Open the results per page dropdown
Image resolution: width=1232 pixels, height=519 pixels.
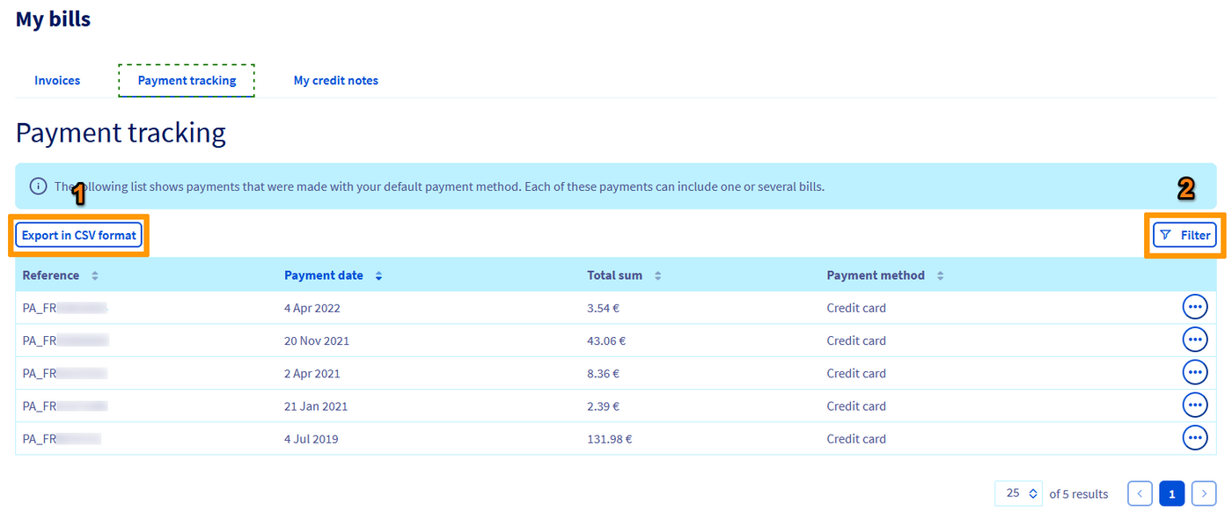coord(1019,493)
